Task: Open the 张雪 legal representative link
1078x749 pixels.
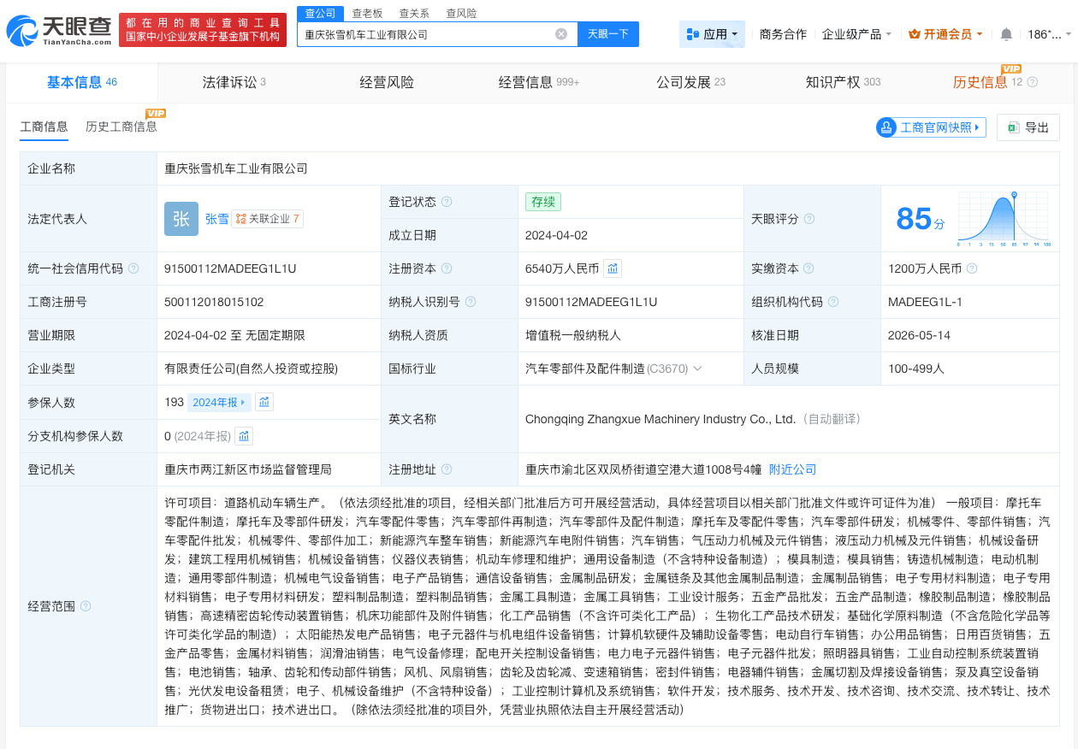Action: click(216, 219)
